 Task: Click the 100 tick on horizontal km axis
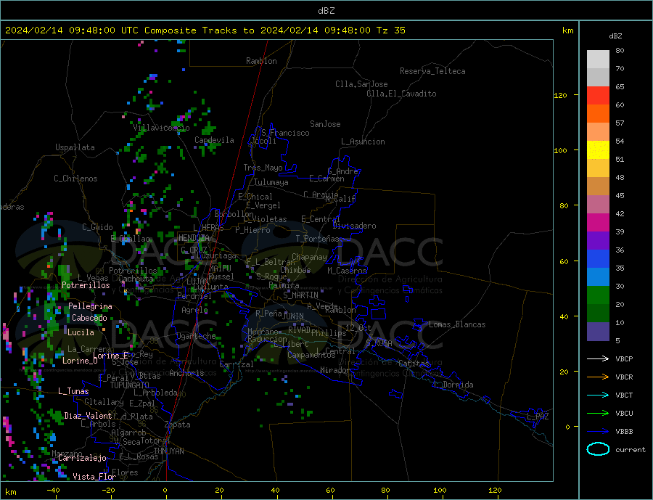click(440, 490)
